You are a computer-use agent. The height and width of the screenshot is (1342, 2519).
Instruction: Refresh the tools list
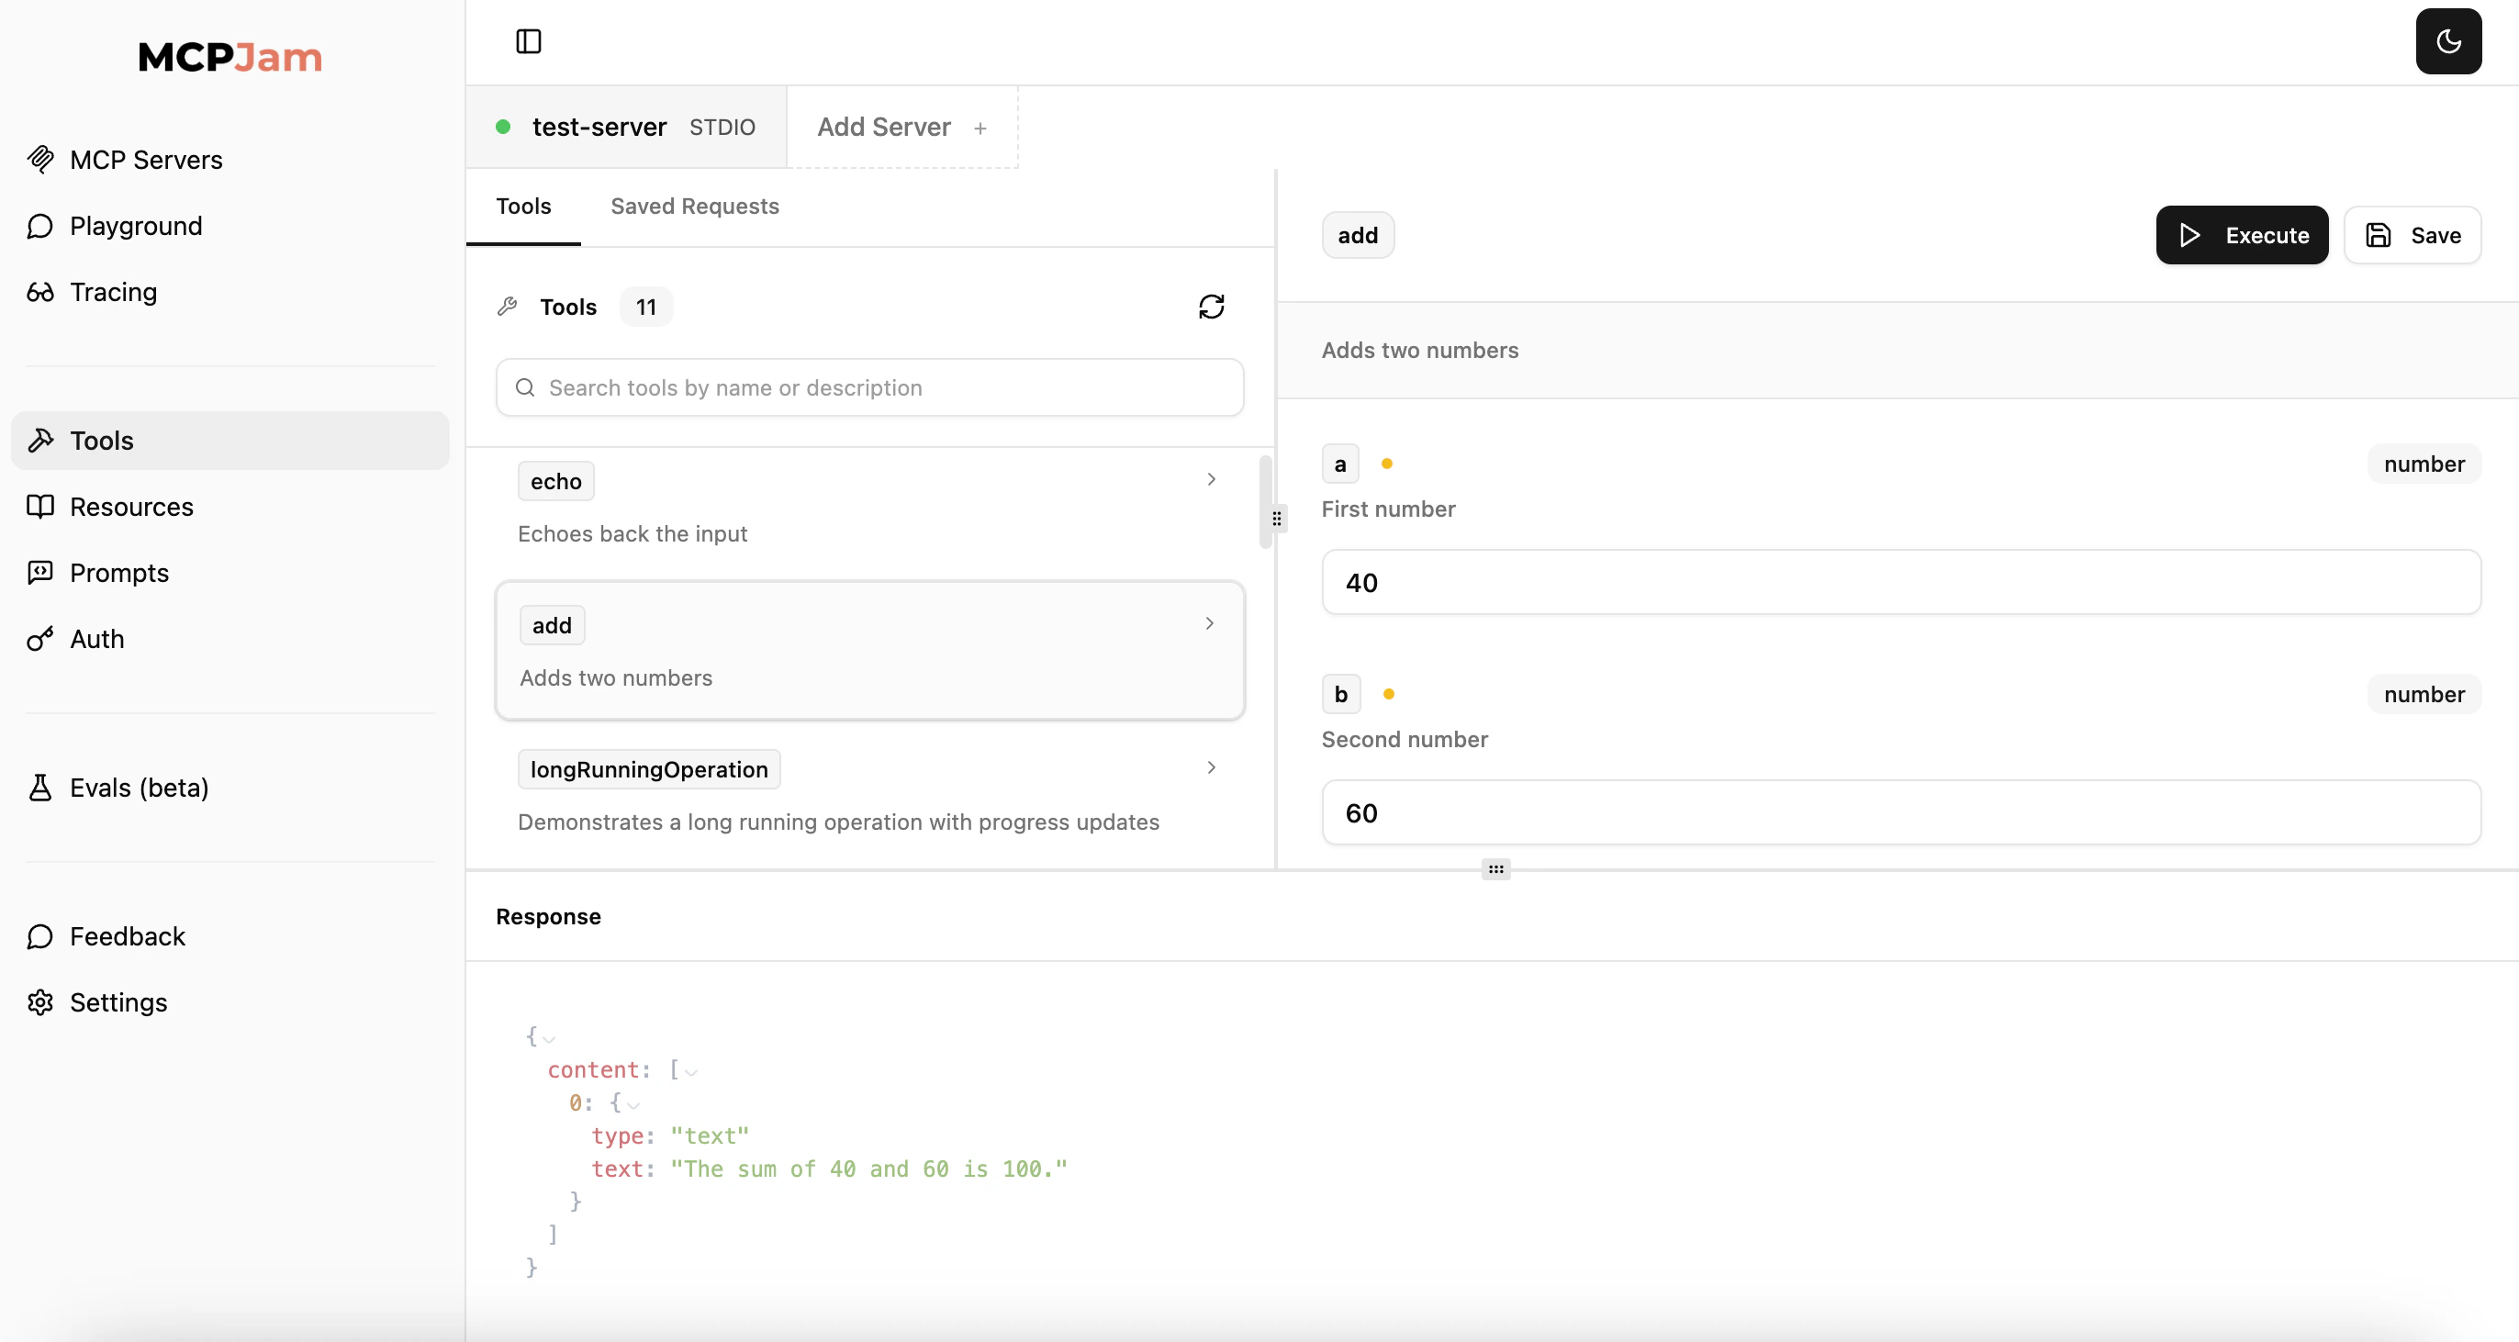1212,307
